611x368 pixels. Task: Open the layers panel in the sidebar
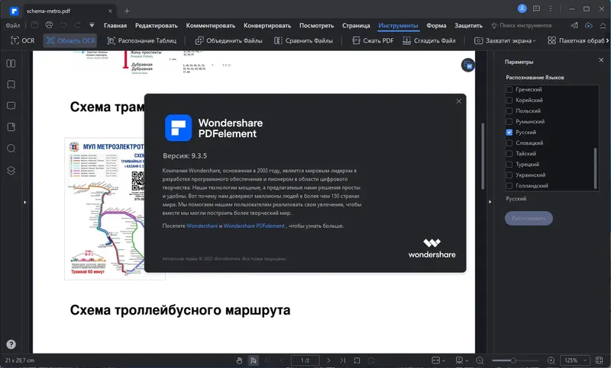pos(11,171)
